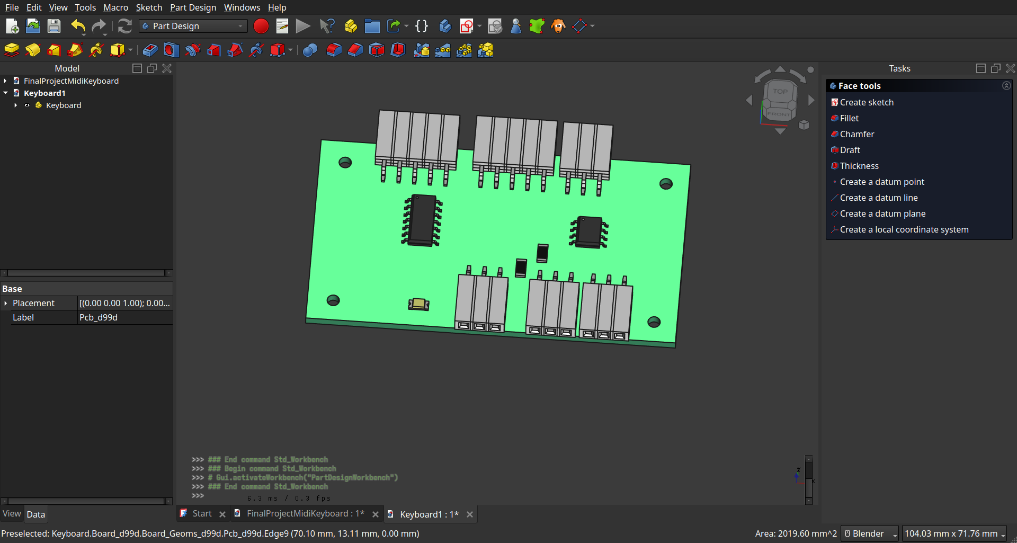The image size is (1017, 543).
Task: Click Create a local coordinate system
Action: [904, 229]
